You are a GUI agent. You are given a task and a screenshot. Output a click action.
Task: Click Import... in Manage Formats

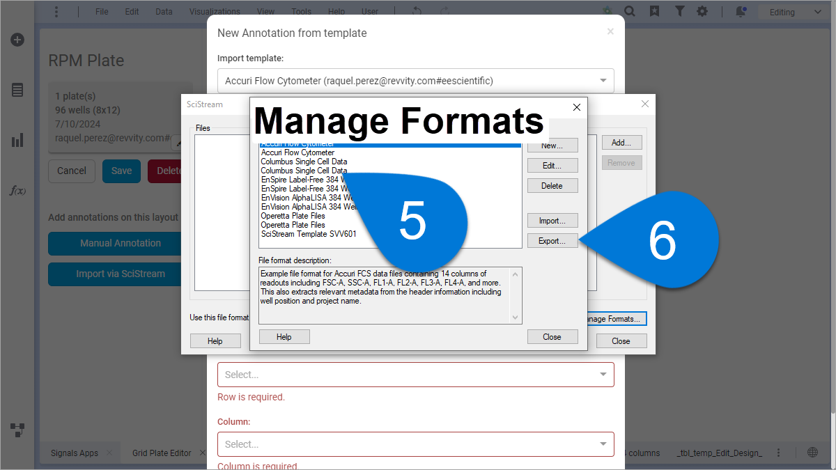(x=552, y=221)
